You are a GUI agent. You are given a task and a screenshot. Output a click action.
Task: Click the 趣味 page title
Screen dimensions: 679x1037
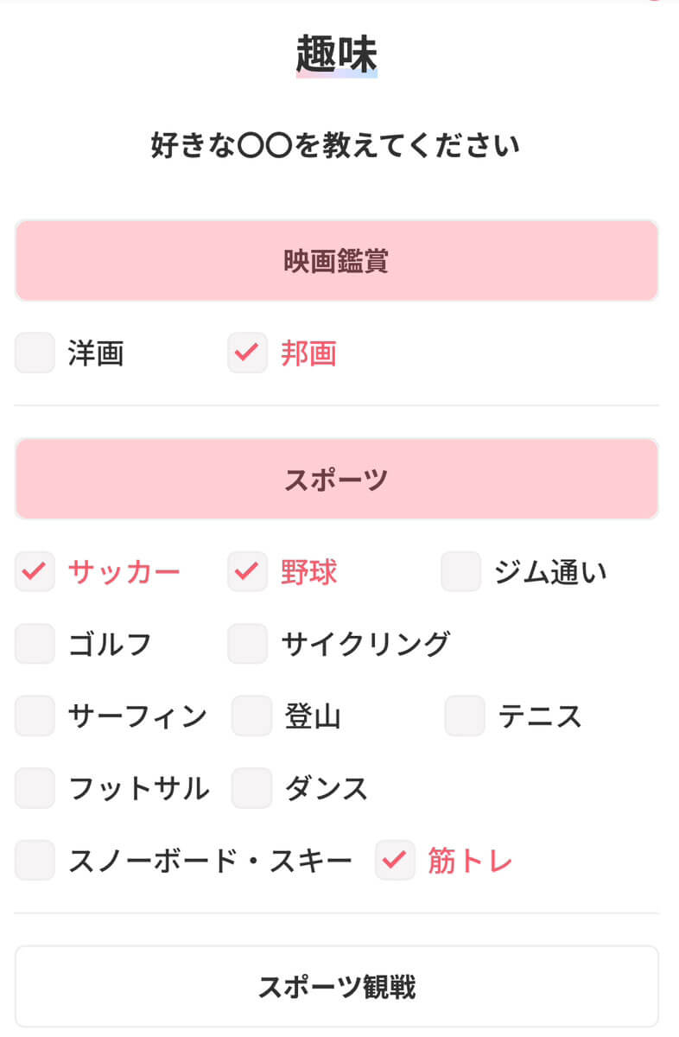(x=337, y=55)
